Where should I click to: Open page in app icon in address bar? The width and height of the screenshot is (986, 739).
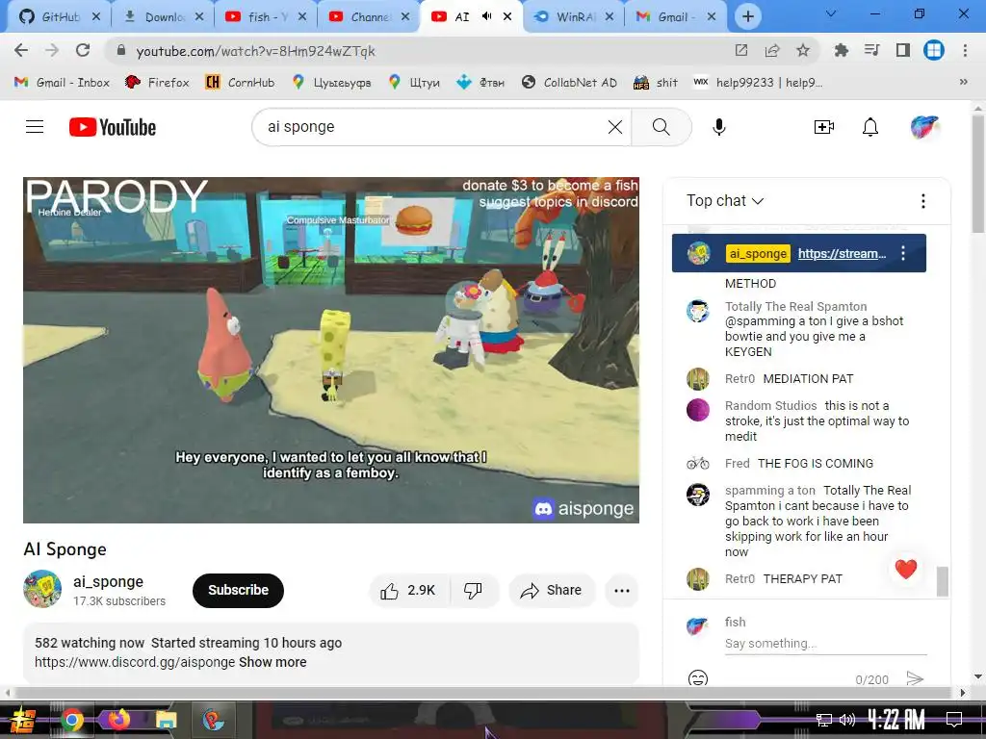[x=741, y=50]
